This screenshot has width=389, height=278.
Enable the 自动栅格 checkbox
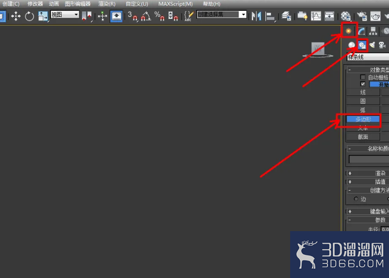pos(363,77)
